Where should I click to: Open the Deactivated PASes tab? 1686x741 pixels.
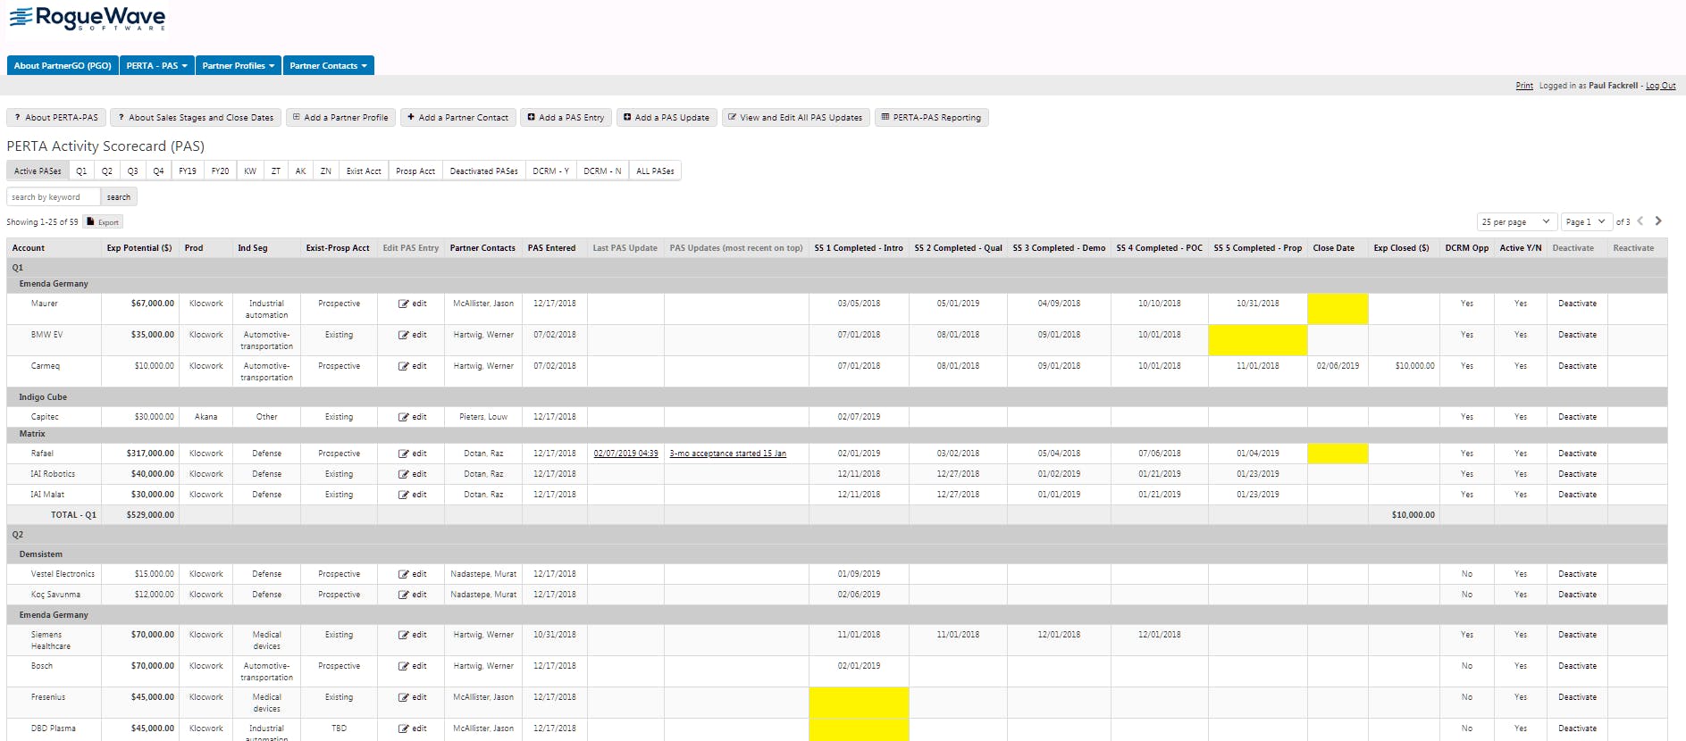click(x=483, y=171)
